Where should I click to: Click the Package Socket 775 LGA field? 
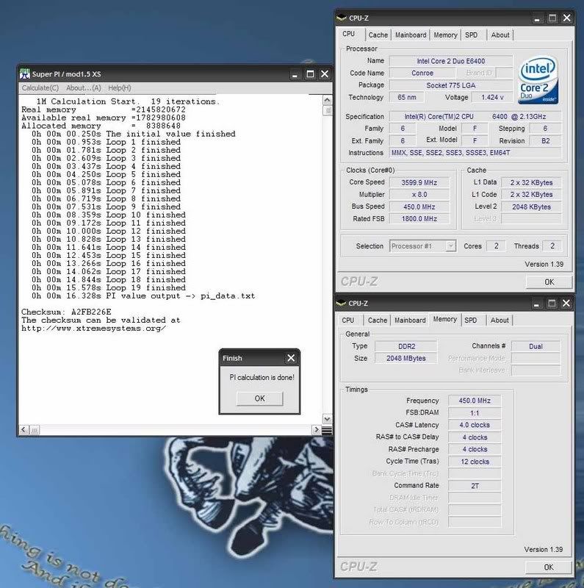(x=450, y=85)
